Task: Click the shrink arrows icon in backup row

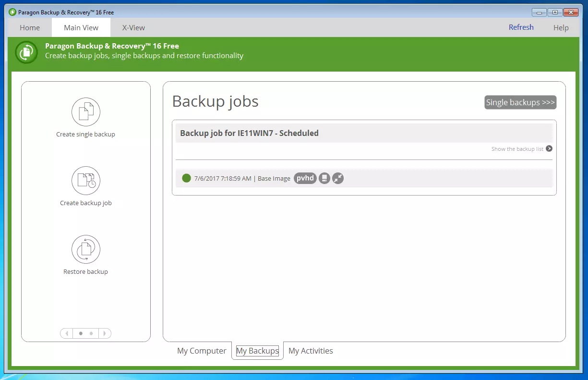Action: (338, 178)
